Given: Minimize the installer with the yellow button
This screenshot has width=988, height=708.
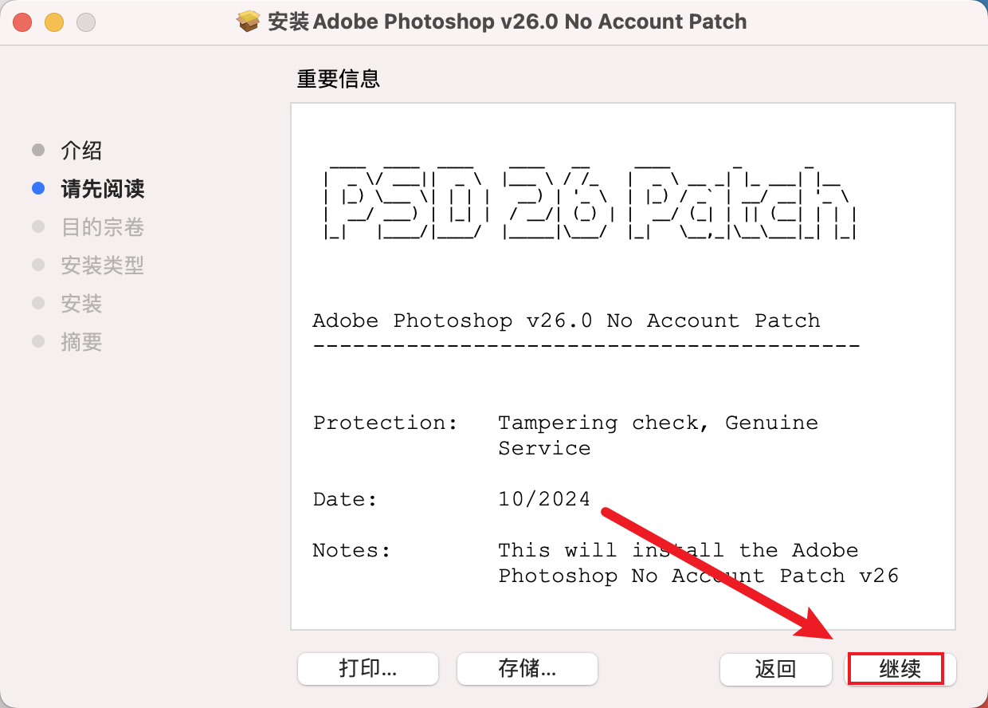Looking at the screenshot, I should click(54, 22).
